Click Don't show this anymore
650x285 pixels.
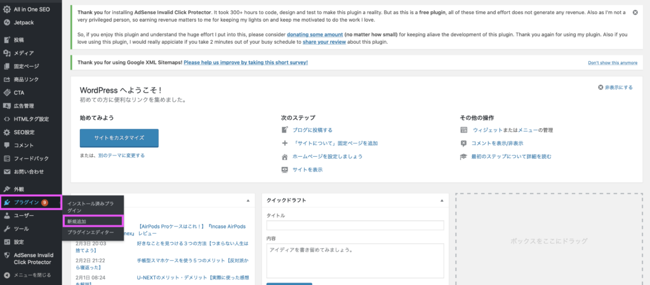click(x=613, y=63)
